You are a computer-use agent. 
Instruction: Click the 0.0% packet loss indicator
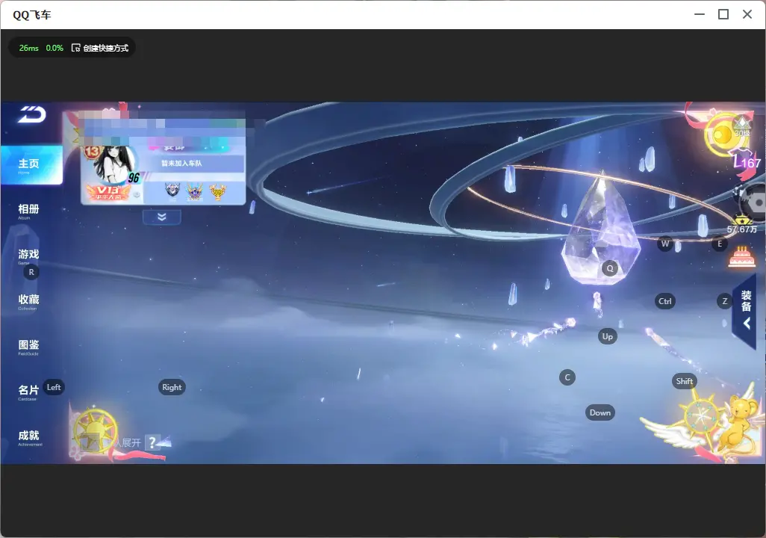point(55,48)
